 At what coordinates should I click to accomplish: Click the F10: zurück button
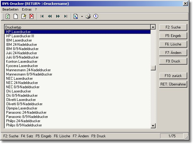173,76
